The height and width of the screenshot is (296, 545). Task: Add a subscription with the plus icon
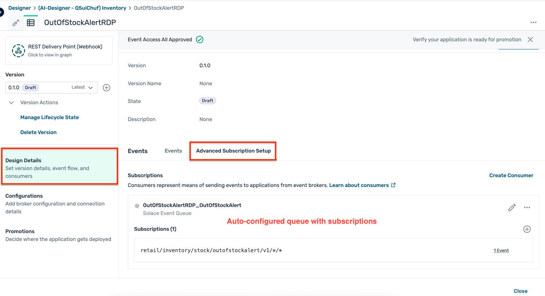(x=527, y=229)
